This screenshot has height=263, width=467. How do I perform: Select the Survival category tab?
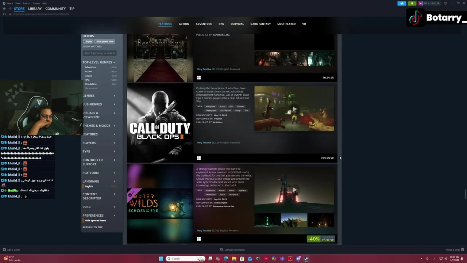(x=237, y=24)
